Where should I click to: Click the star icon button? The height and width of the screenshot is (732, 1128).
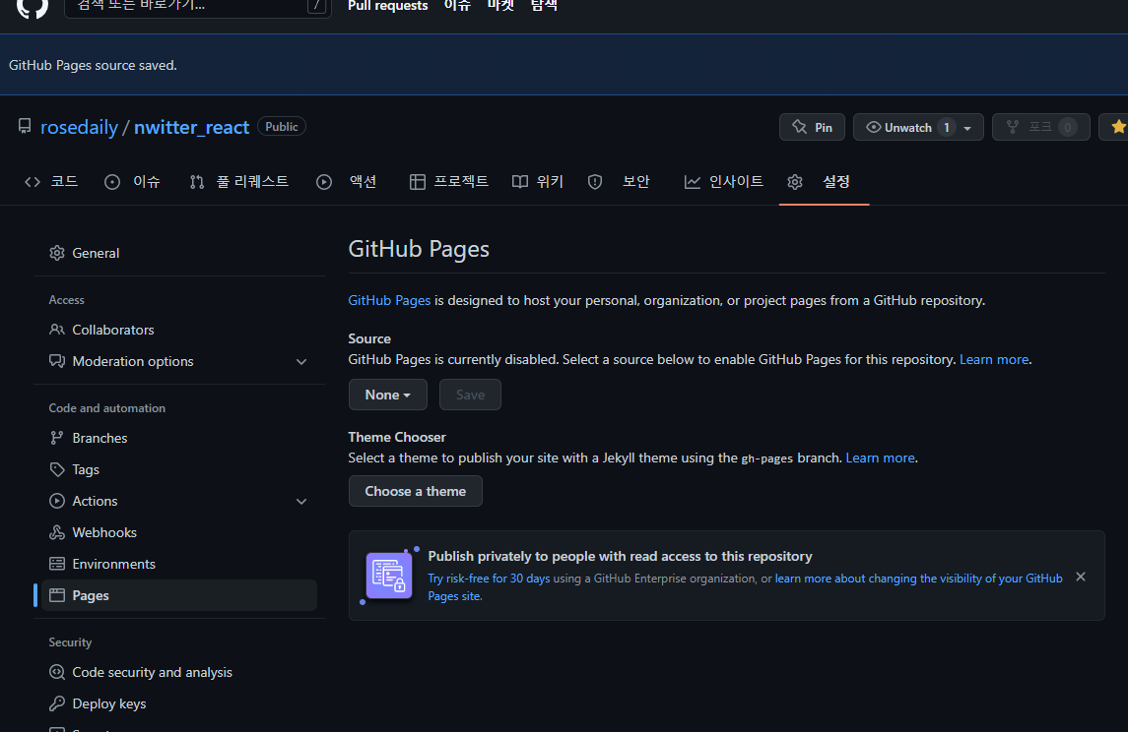(1117, 127)
